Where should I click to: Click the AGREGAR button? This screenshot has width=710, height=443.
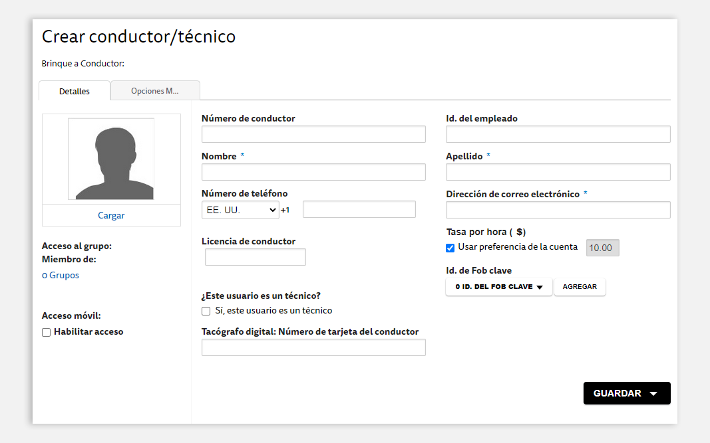pyautogui.click(x=580, y=287)
